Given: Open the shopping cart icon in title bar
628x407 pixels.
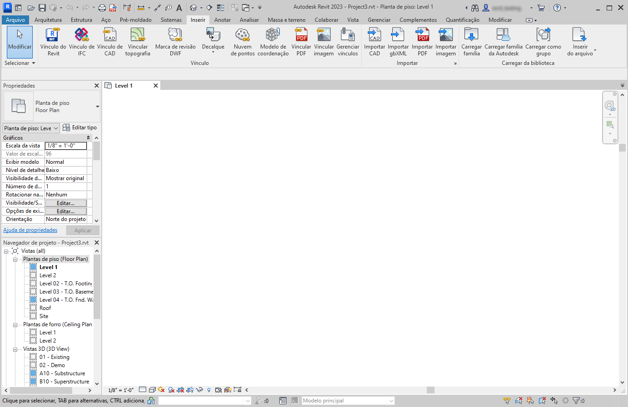Looking at the screenshot, I should click(541, 8).
